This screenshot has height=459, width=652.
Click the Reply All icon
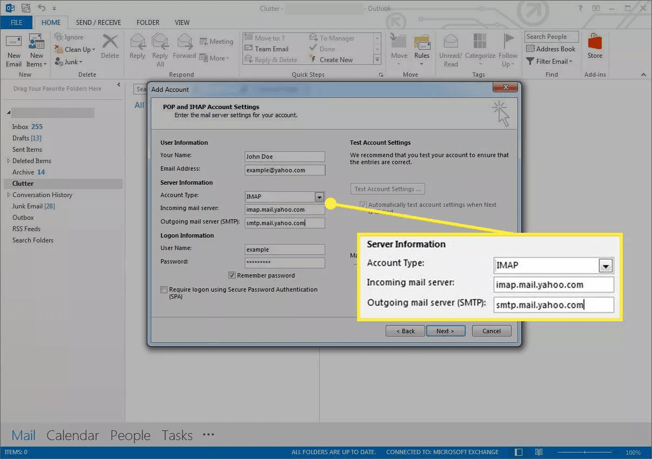pyautogui.click(x=160, y=42)
